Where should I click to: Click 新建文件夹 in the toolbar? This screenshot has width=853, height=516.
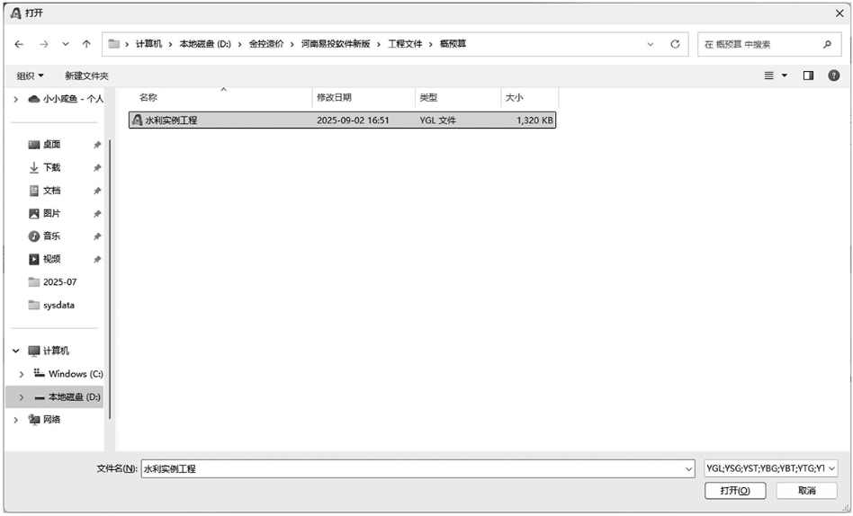tap(86, 76)
